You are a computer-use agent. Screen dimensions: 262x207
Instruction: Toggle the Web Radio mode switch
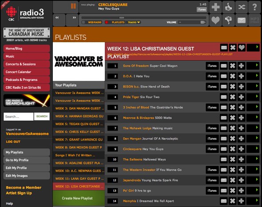(84, 22)
